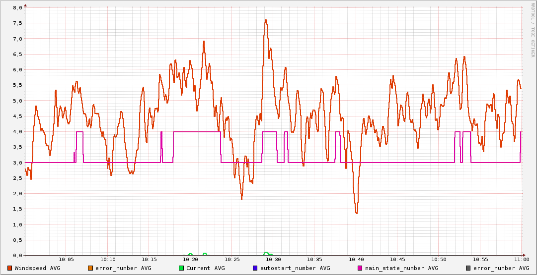
Task: Click the orange error_number legend color box
Action: (x=90, y=268)
